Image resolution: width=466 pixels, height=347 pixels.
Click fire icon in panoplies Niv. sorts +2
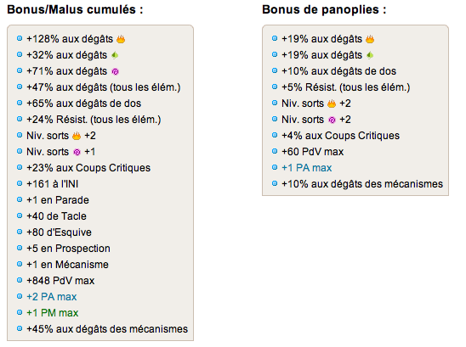coord(332,104)
